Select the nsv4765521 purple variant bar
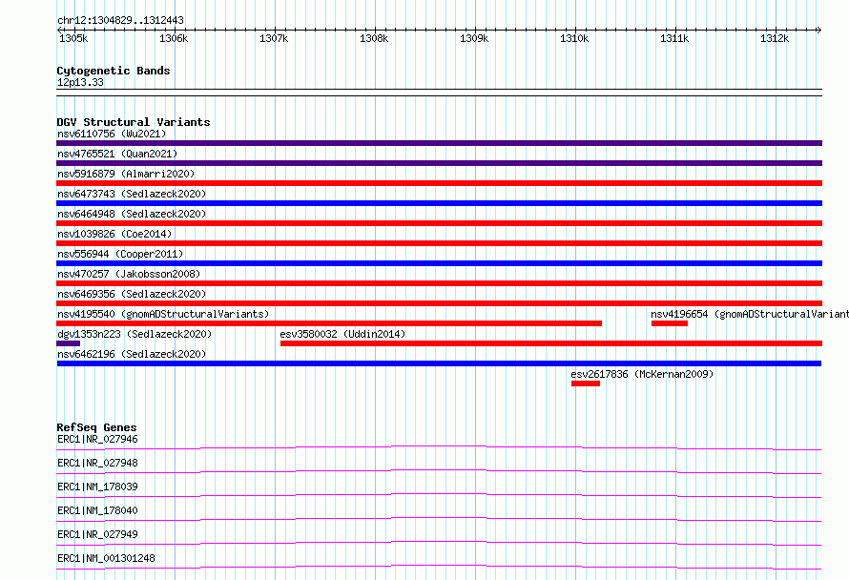The image size is (849, 580). click(439, 163)
